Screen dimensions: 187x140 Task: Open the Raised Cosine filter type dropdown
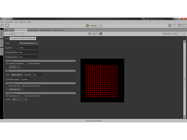pos(17,75)
